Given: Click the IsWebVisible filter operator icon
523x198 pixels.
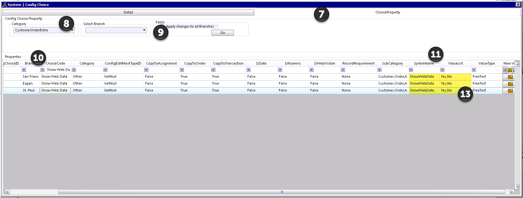Looking at the screenshot, I should coord(312,70).
